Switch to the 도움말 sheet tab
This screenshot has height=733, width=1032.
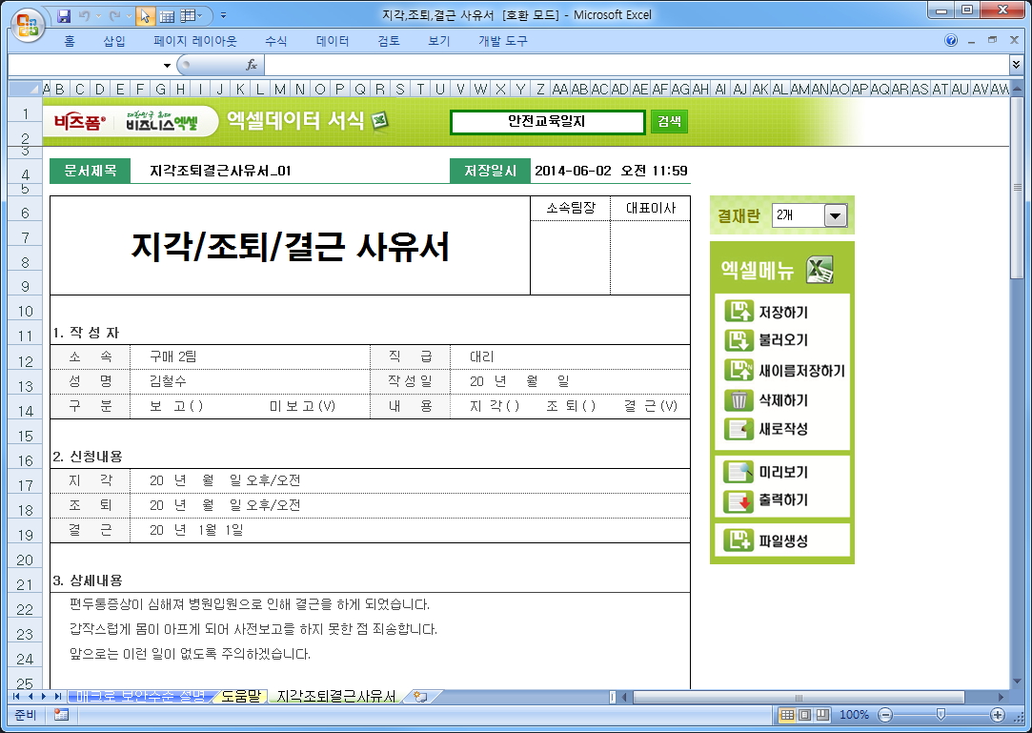click(241, 696)
